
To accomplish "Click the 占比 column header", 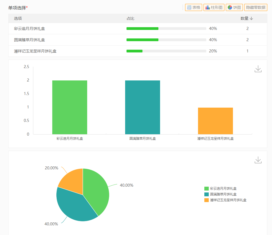I will 130,18.
